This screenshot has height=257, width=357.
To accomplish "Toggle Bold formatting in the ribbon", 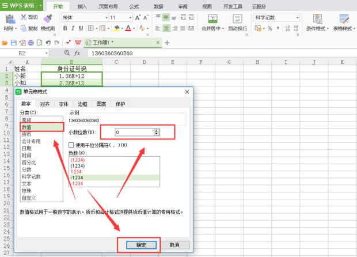I will pos(64,28).
